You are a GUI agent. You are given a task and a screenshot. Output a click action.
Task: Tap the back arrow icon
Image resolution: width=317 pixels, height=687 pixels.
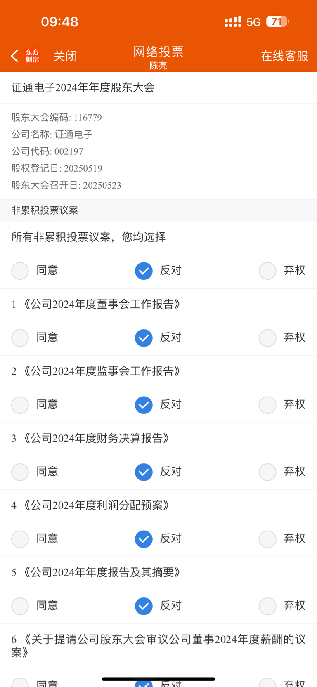(15, 56)
